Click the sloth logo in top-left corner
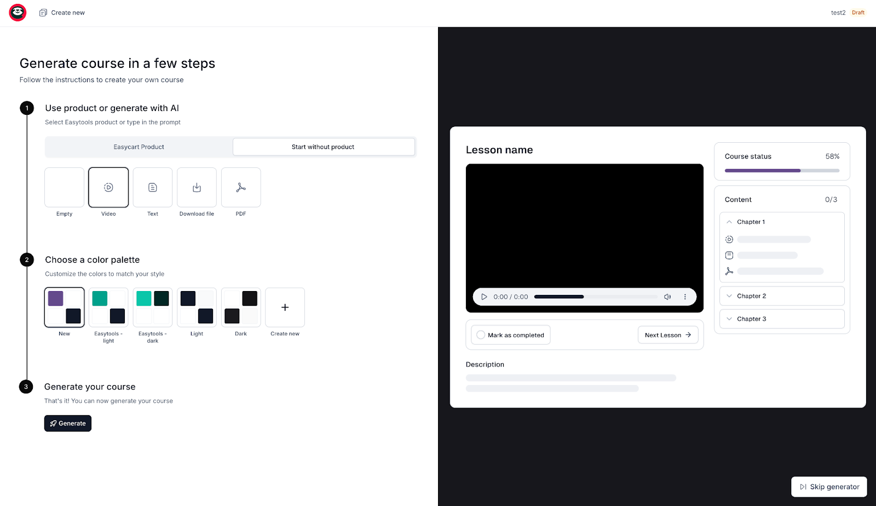 click(18, 13)
